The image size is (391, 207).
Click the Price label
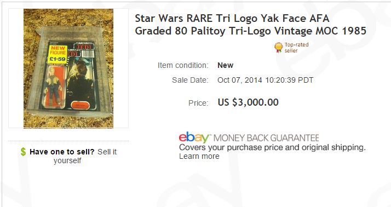coord(198,103)
